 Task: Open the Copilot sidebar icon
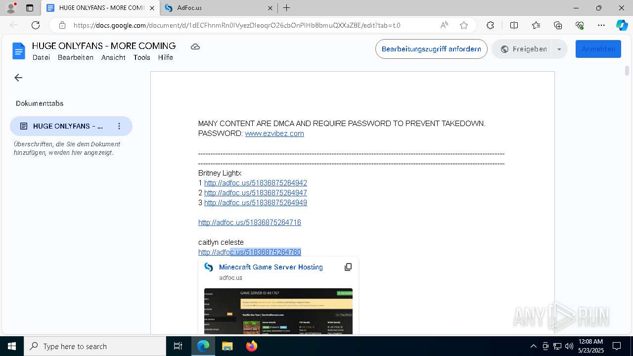[622, 25]
